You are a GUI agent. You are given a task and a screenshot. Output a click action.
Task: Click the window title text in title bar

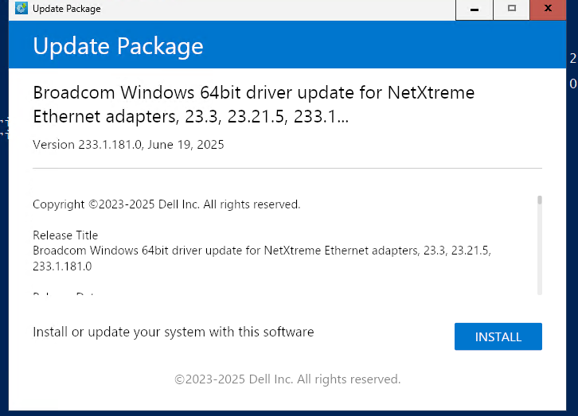pos(66,10)
